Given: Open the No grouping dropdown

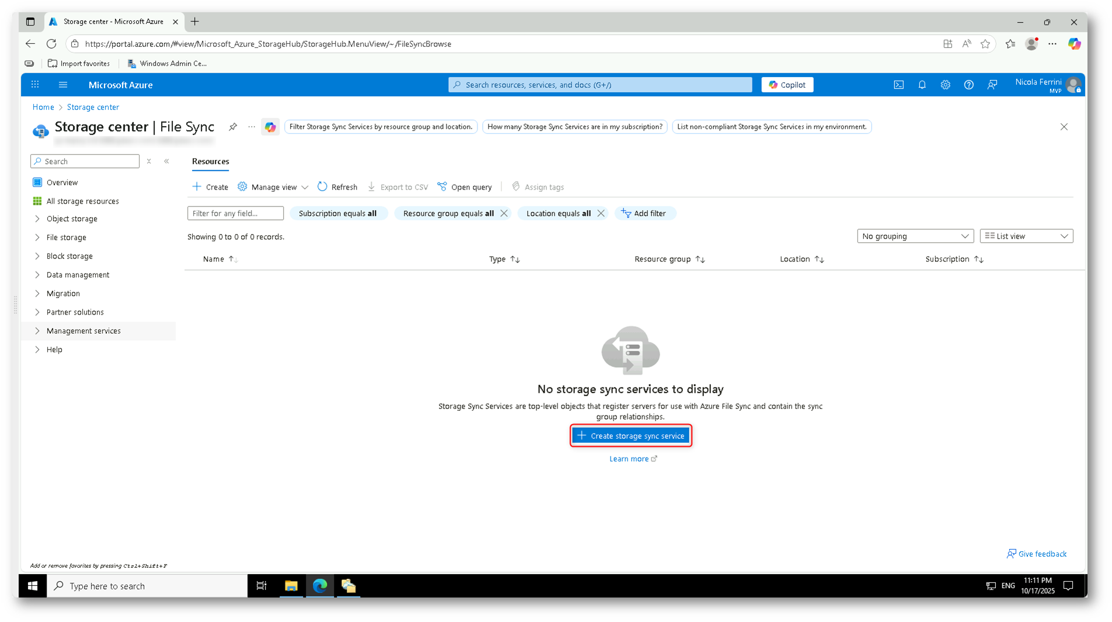Looking at the screenshot, I should coord(915,236).
